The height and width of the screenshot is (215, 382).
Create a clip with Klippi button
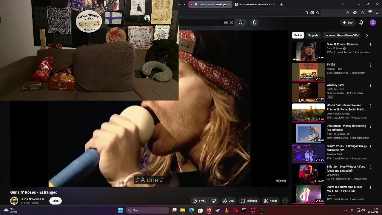pyautogui.click(x=270, y=201)
